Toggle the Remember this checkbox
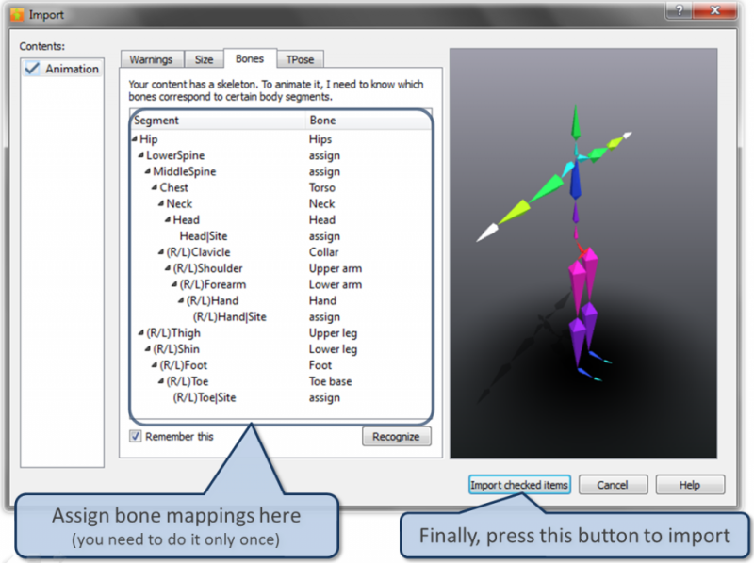The height and width of the screenshot is (563, 754). (x=135, y=436)
